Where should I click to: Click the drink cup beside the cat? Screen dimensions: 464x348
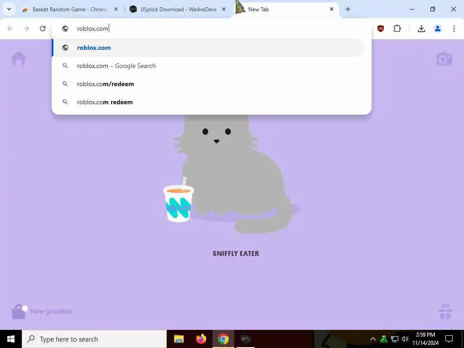[x=179, y=201]
